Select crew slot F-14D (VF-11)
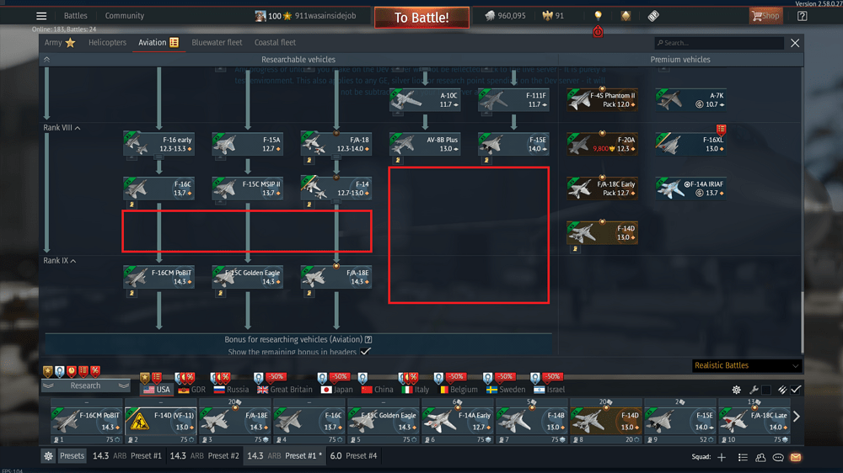The height and width of the screenshot is (473, 843). (160, 422)
